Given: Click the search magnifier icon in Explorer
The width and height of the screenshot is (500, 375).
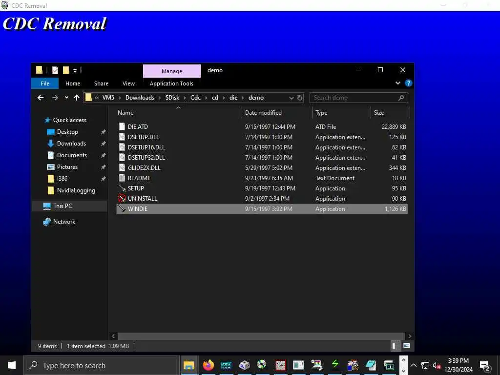Looking at the screenshot, I should (401, 98).
